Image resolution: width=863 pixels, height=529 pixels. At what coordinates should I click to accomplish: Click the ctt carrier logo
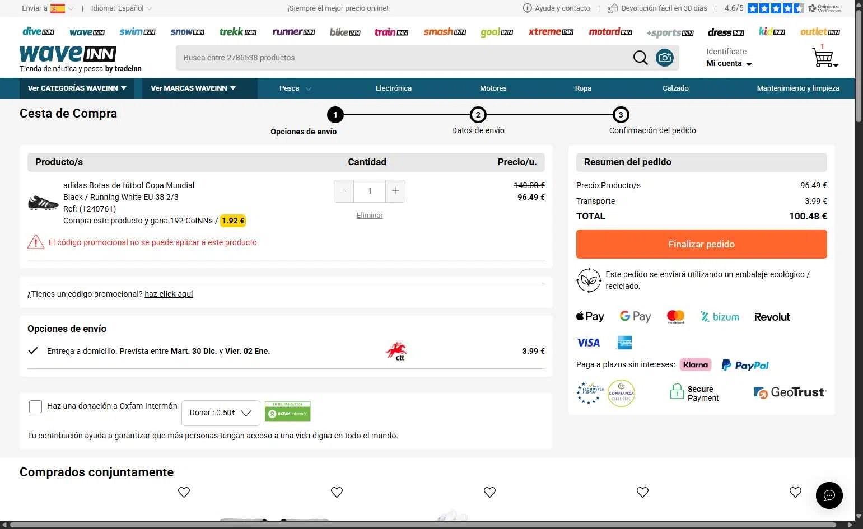(396, 352)
